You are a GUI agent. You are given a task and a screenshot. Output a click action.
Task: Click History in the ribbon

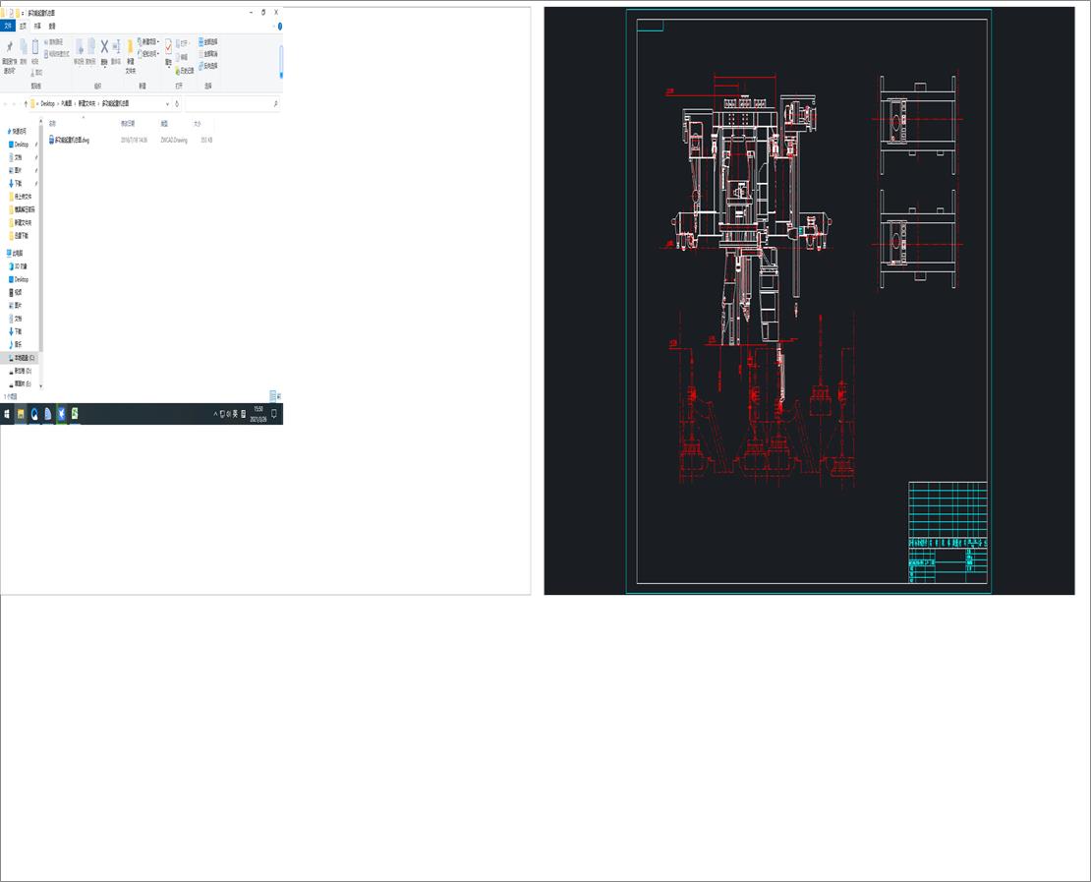(x=185, y=71)
